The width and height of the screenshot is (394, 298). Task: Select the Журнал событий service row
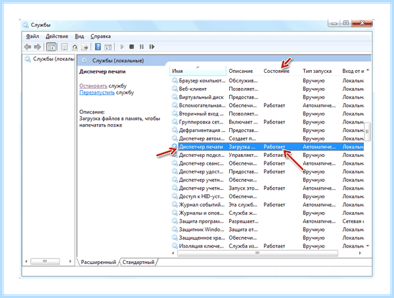pyautogui.click(x=268, y=205)
